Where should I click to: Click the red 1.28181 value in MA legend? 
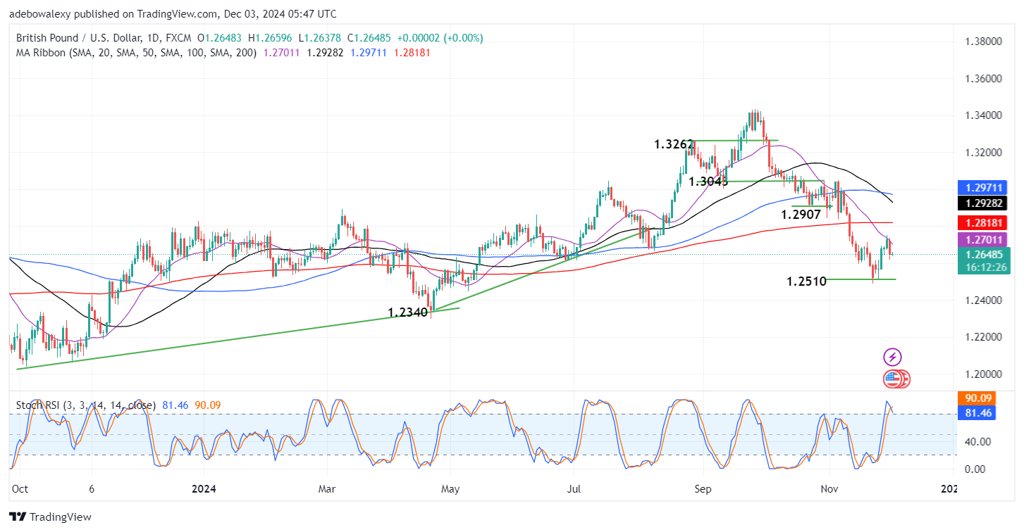click(x=412, y=53)
